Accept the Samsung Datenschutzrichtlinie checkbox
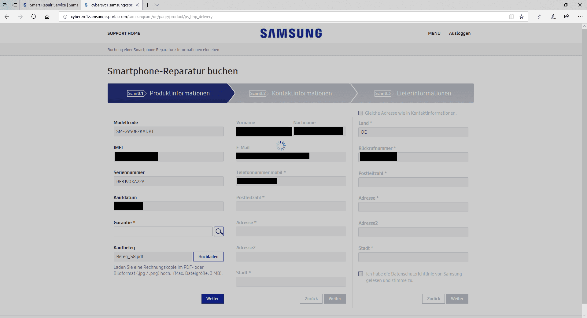Viewport: 587px width, 318px height. 361,274
